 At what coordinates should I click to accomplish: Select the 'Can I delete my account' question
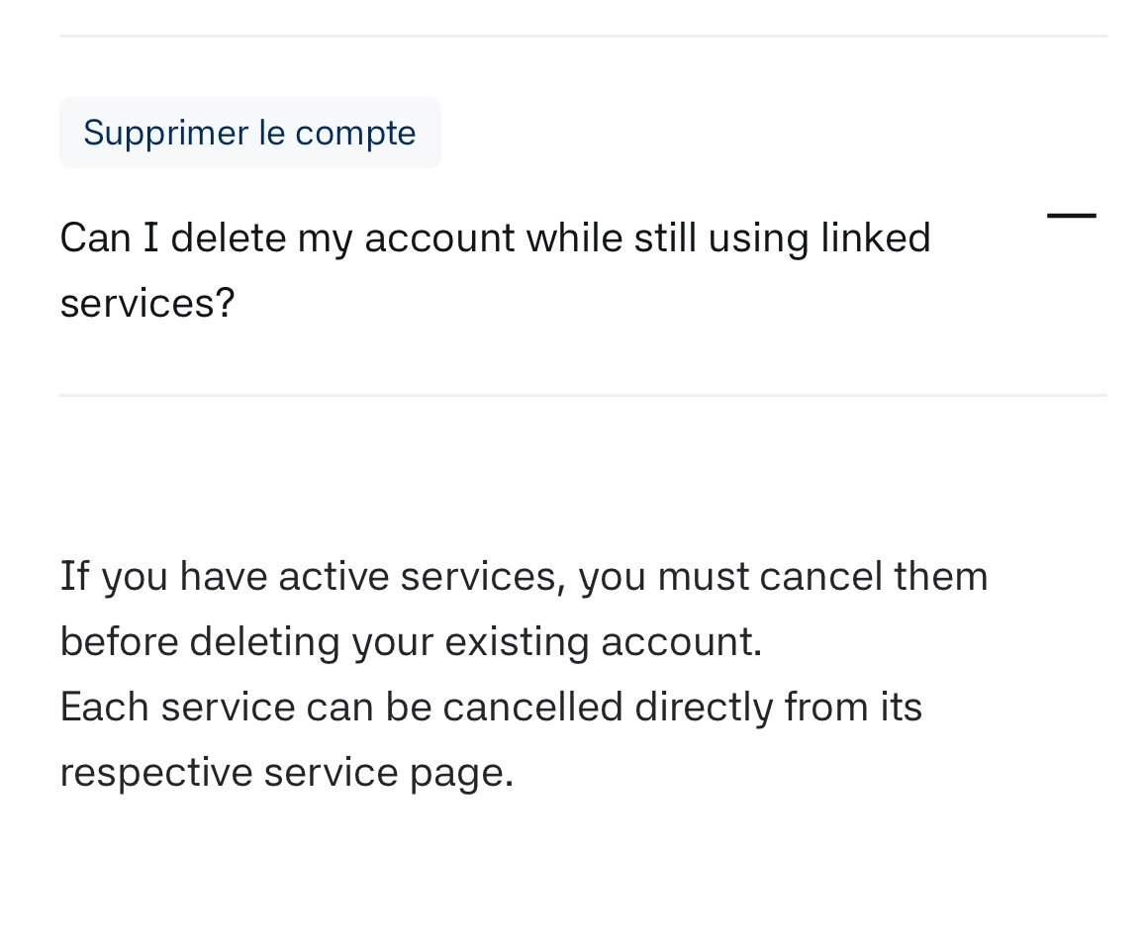pyautogui.click(x=495, y=238)
